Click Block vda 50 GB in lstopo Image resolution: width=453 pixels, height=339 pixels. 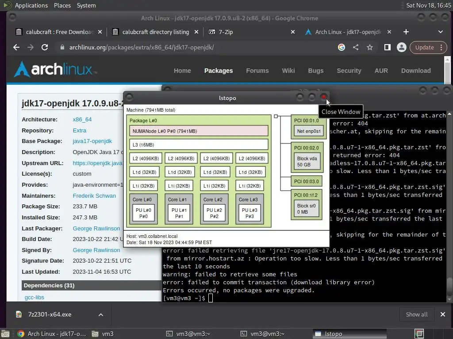click(307, 162)
